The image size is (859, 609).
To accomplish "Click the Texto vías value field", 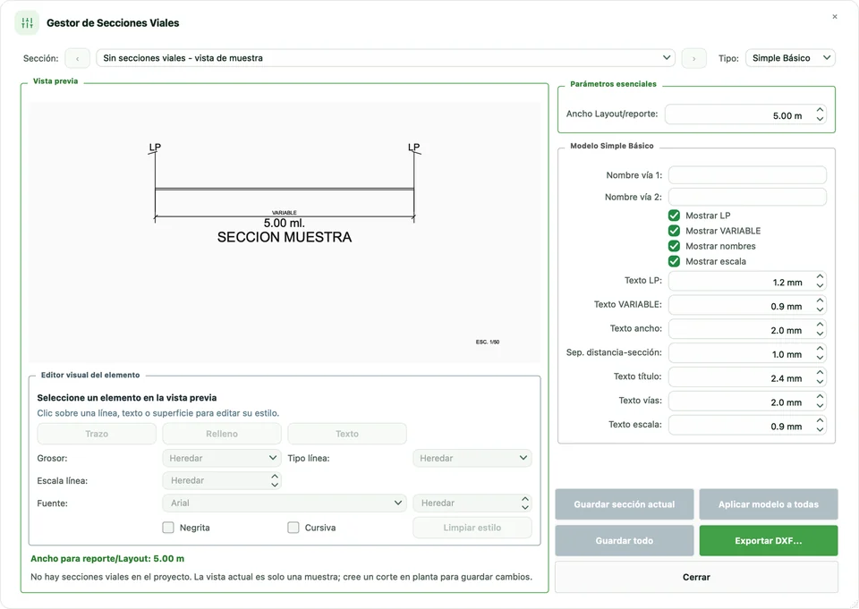I will [x=747, y=402].
